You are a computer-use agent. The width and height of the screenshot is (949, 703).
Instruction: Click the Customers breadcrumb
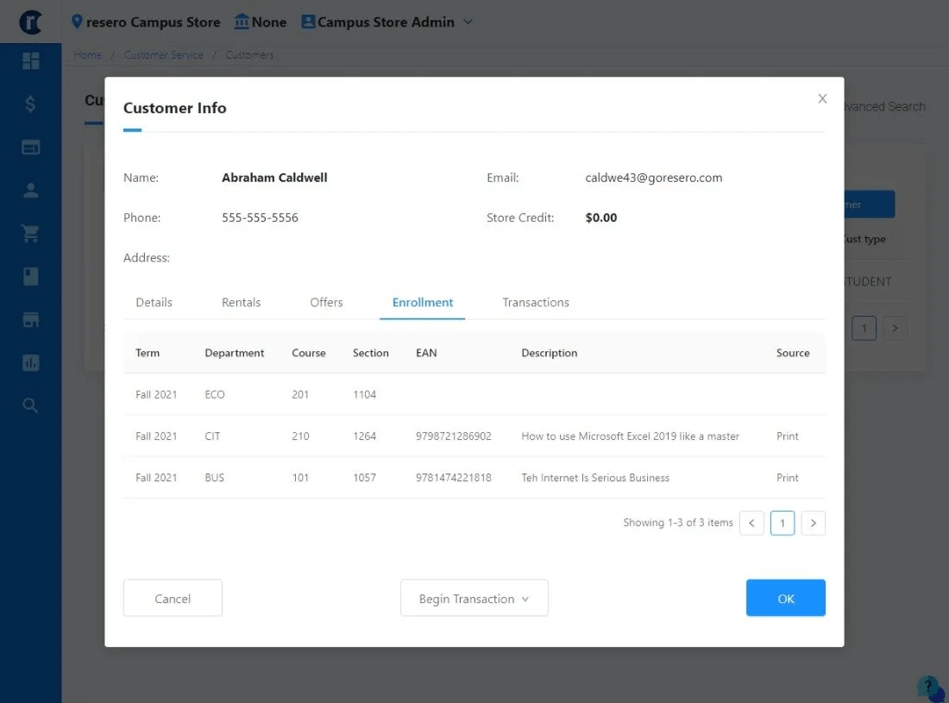(x=249, y=55)
